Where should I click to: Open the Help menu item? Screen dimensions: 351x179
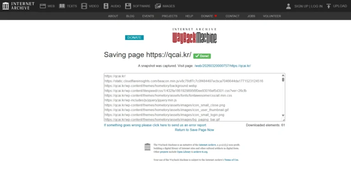click(189, 16)
